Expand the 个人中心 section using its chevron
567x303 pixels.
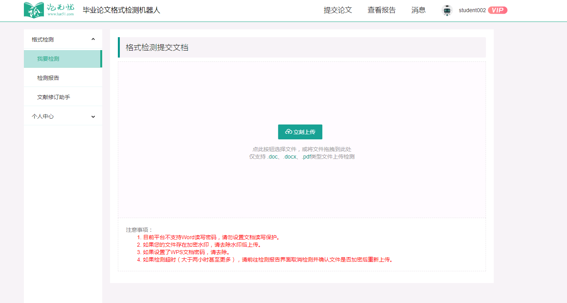93,116
